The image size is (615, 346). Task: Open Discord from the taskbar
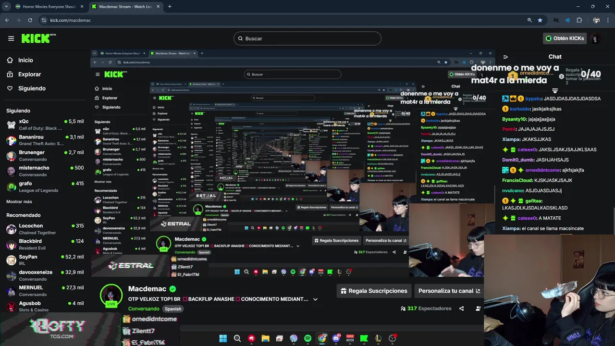(336, 339)
